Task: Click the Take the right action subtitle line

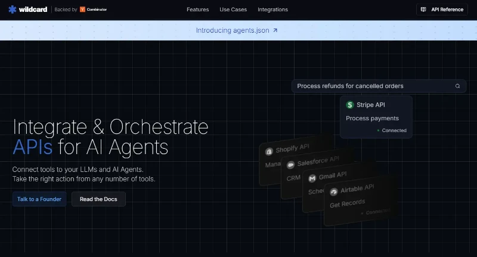Action: (83, 179)
